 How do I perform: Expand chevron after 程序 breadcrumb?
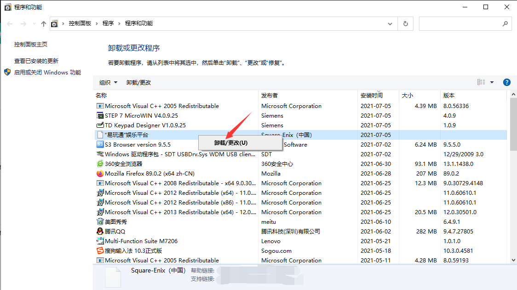click(x=119, y=24)
